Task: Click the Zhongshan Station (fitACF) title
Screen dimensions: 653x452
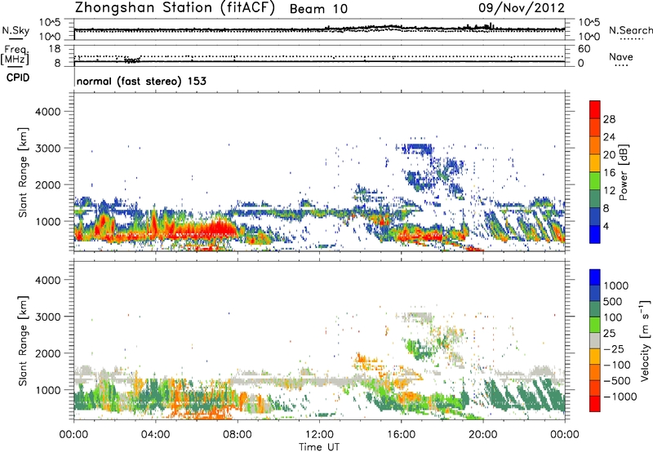Action: point(175,8)
